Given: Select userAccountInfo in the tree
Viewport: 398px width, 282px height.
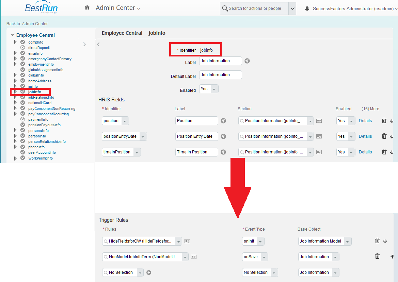Looking at the screenshot, I should [42, 153].
